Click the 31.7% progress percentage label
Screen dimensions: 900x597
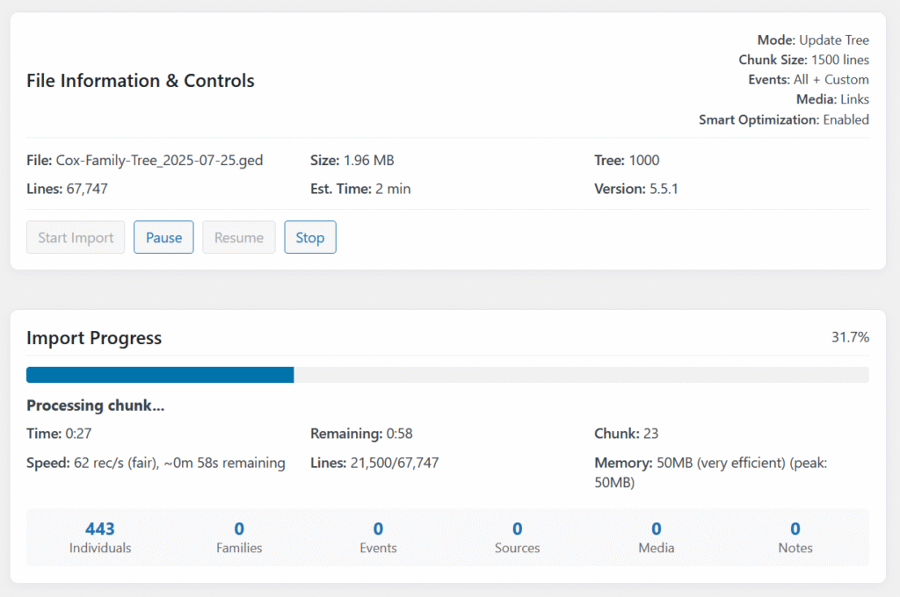[850, 337]
